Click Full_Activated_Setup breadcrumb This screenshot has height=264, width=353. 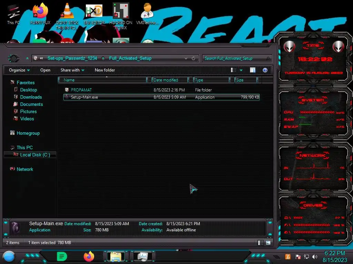coord(130,58)
